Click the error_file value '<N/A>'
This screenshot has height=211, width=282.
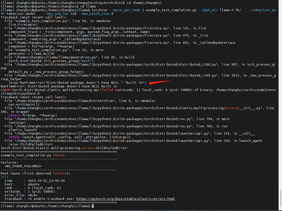pos(33,195)
